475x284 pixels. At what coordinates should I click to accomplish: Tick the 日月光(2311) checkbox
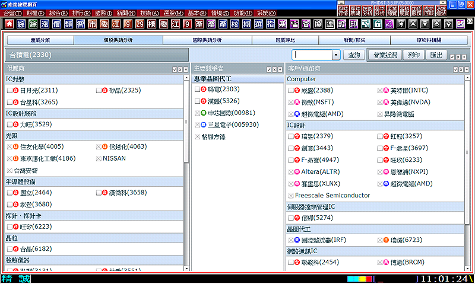[x=9, y=91]
